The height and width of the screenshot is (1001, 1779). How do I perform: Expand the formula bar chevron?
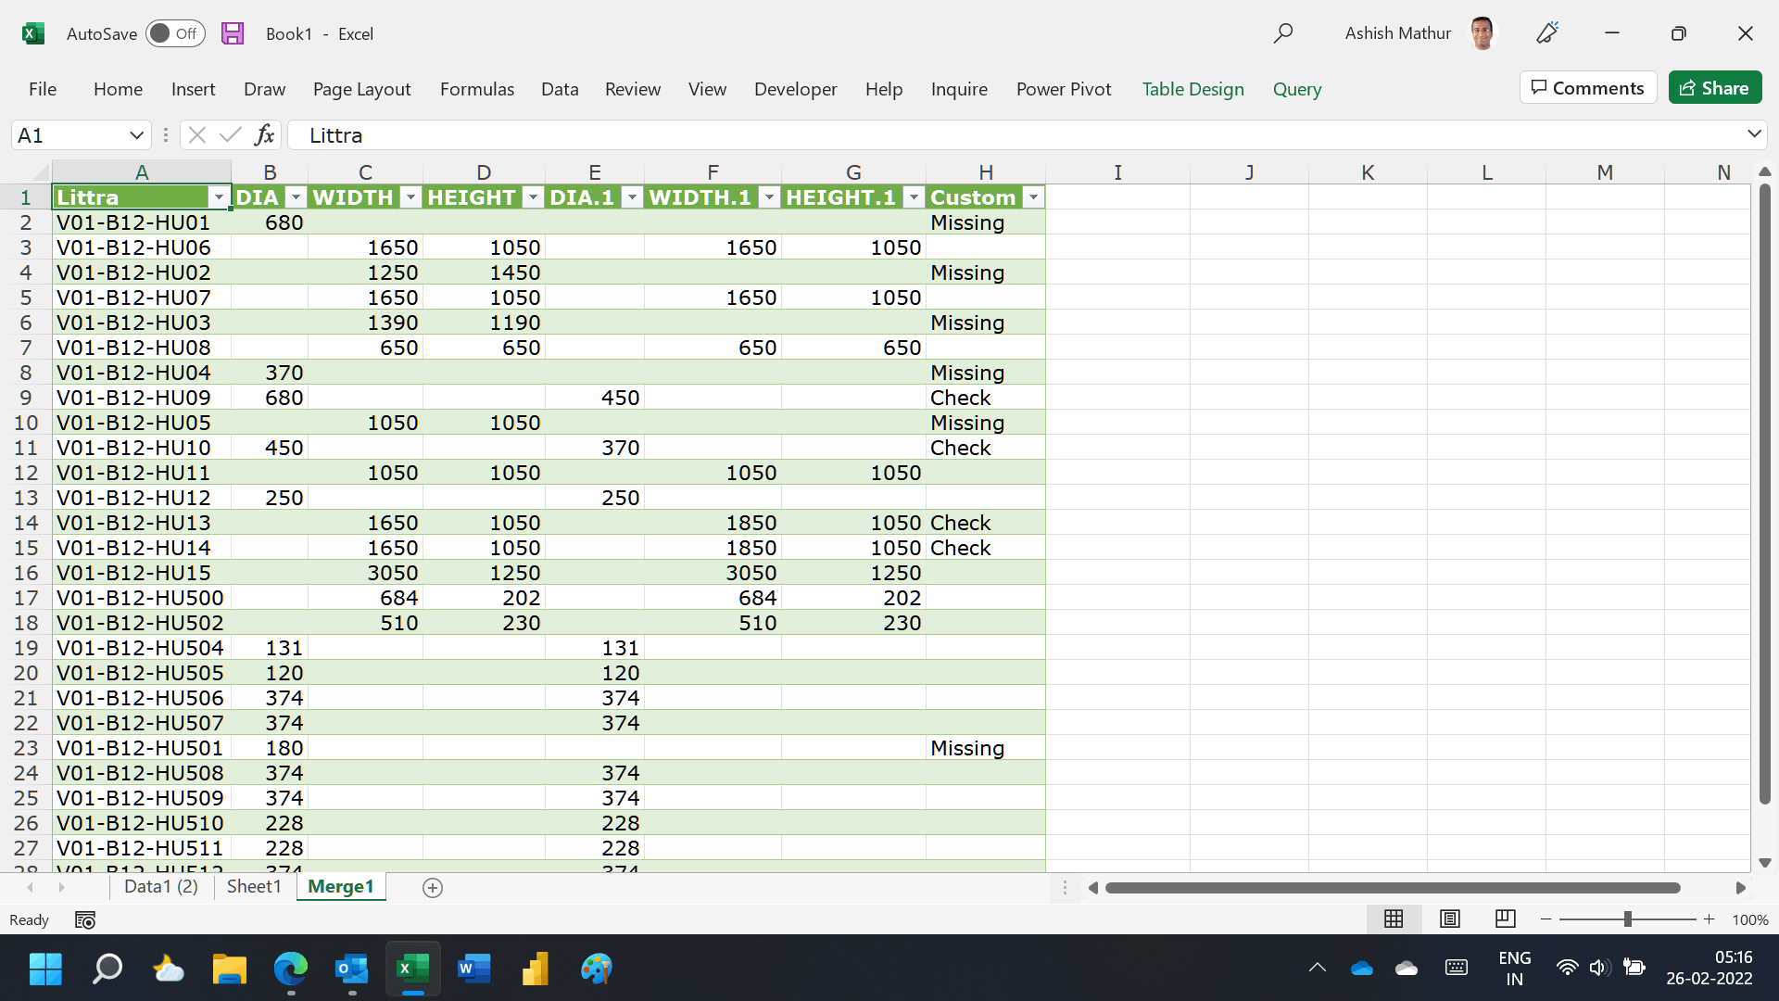[1753, 134]
